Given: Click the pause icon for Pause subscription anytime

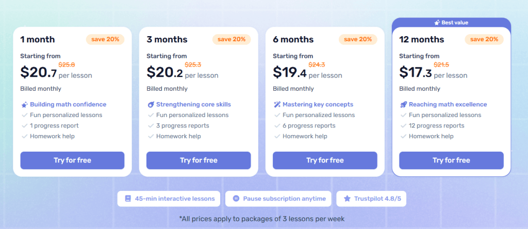Looking at the screenshot, I should 236,199.
